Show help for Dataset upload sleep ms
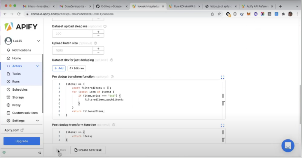Viewport: 302px width, 158px height. coord(105,26)
